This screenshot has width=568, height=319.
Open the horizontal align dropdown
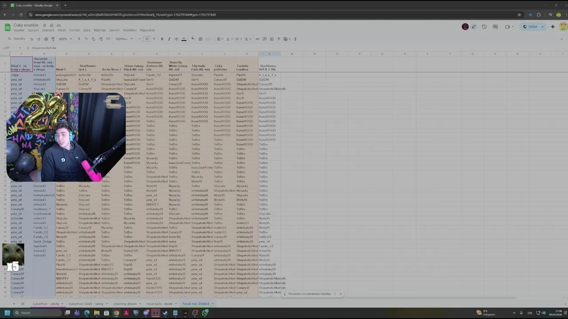(x=220, y=39)
